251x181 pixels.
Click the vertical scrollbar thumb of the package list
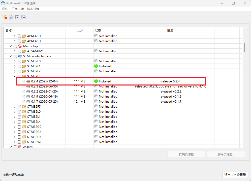(245, 47)
